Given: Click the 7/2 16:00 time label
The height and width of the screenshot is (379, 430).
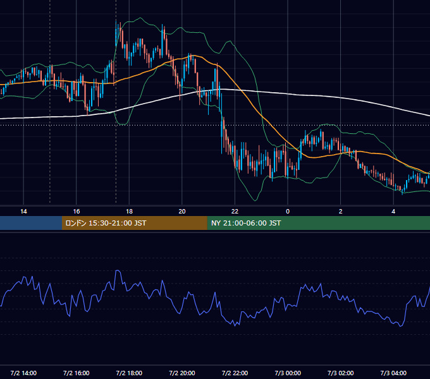Looking at the screenshot, I should coord(77,373).
